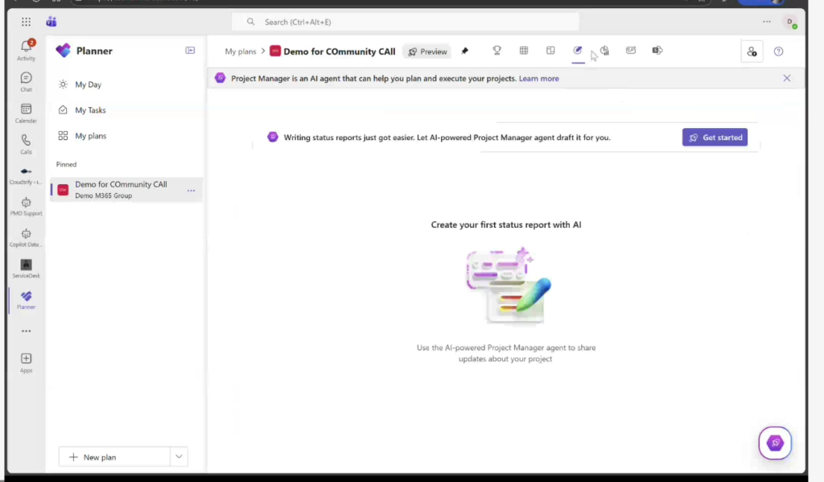Open Calendar in the Teams sidebar

(26, 113)
